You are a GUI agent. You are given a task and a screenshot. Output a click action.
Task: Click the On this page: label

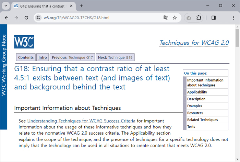pyautogui.click(x=196, y=73)
